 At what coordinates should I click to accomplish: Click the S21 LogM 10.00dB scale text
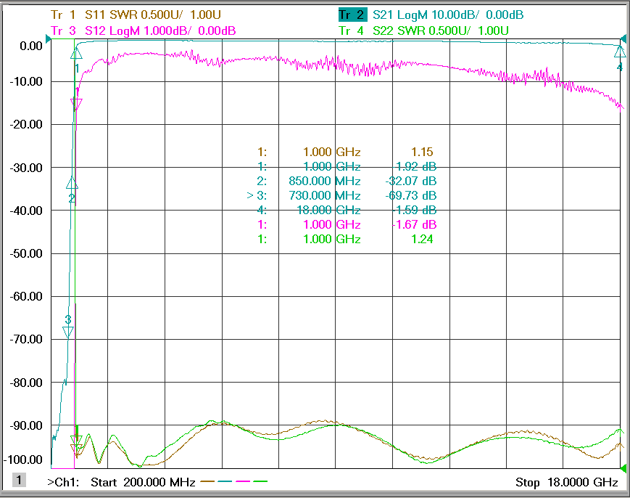click(448, 15)
